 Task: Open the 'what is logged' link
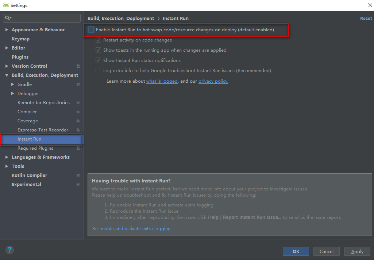[162, 81]
